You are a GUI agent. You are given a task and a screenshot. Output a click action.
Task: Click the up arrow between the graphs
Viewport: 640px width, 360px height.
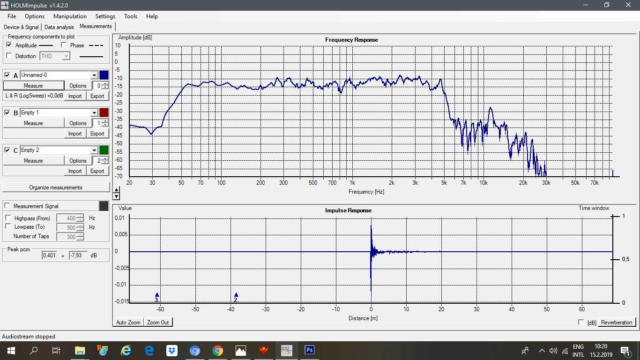pos(117,190)
